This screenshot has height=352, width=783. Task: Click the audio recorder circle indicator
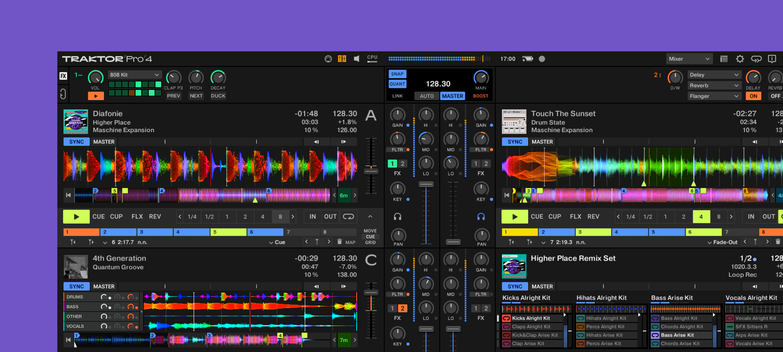tap(542, 59)
